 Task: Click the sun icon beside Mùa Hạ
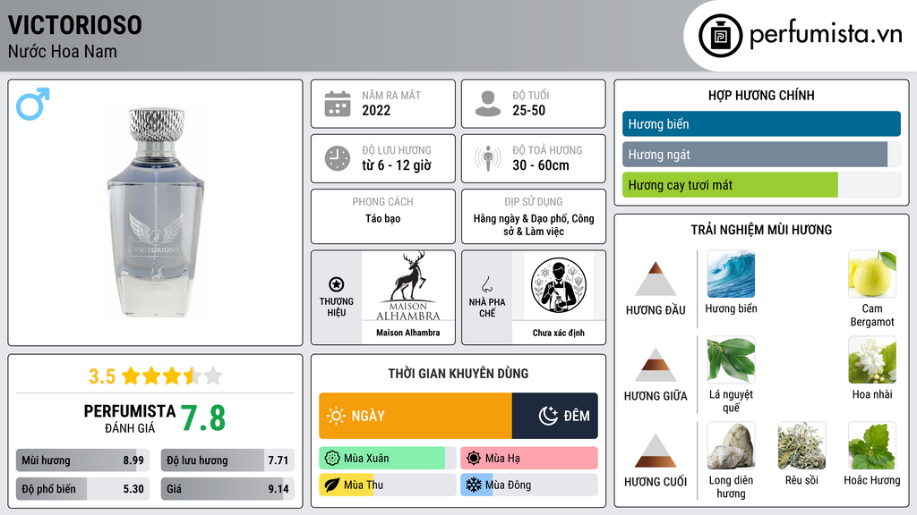[474, 459]
